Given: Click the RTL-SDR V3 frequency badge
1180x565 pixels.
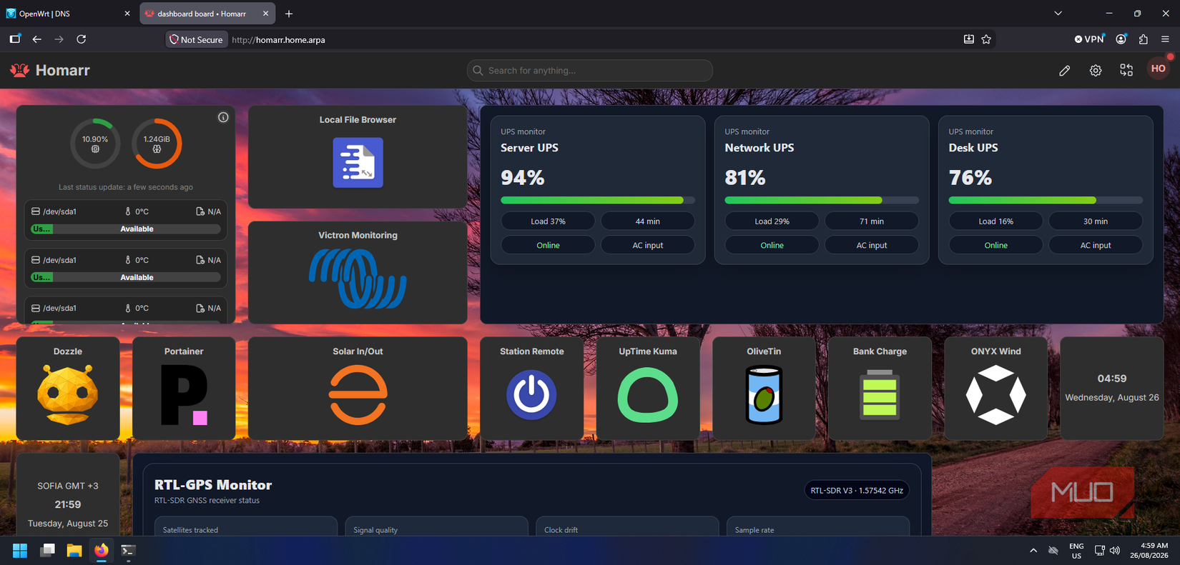Looking at the screenshot, I should click(857, 490).
